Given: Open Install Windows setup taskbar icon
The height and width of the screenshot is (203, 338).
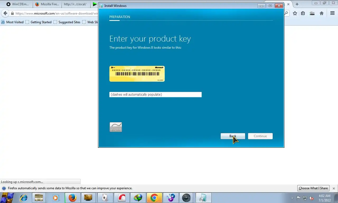Looking at the screenshot, I should tap(203, 198).
